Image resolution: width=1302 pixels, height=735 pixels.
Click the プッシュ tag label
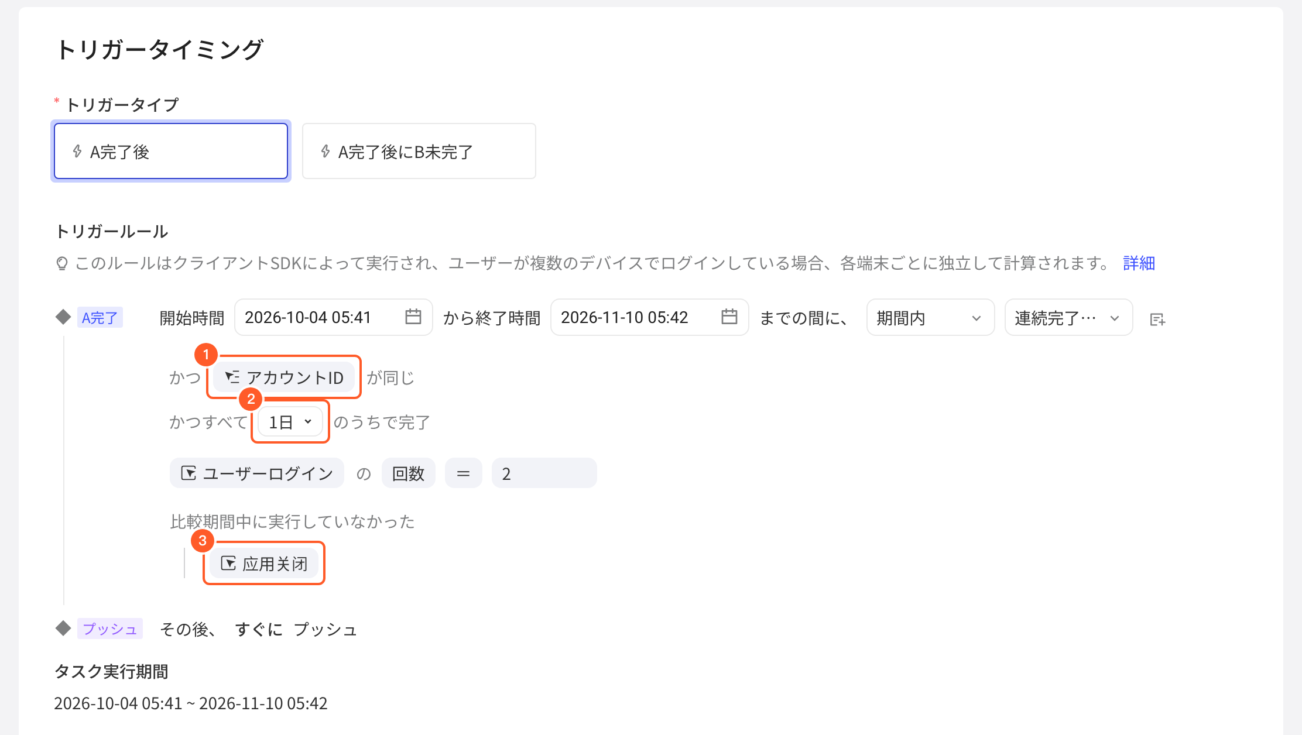(109, 629)
